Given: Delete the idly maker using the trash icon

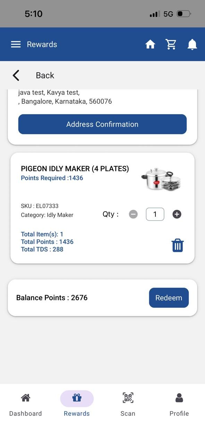Looking at the screenshot, I should coord(177,245).
